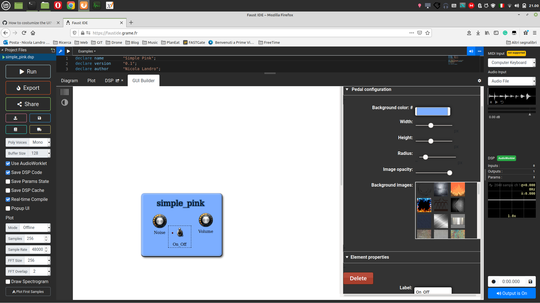This screenshot has width=540, height=303.
Task: Check the Popup UI option
Action: (x=8, y=208)
